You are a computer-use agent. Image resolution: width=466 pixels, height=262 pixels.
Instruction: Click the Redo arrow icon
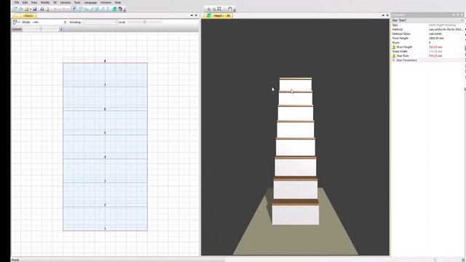tap(63, 9)
